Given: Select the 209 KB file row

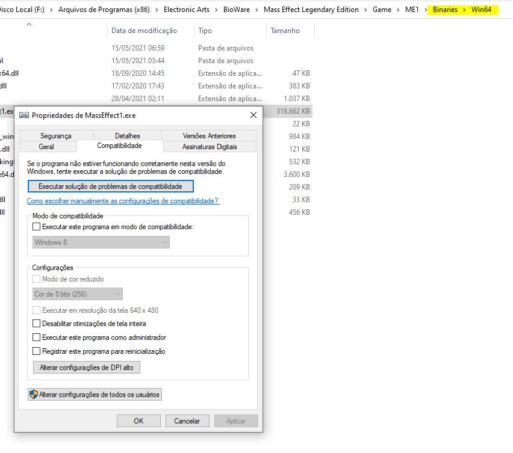Looking at the screenshot, I should coord(288,187).
